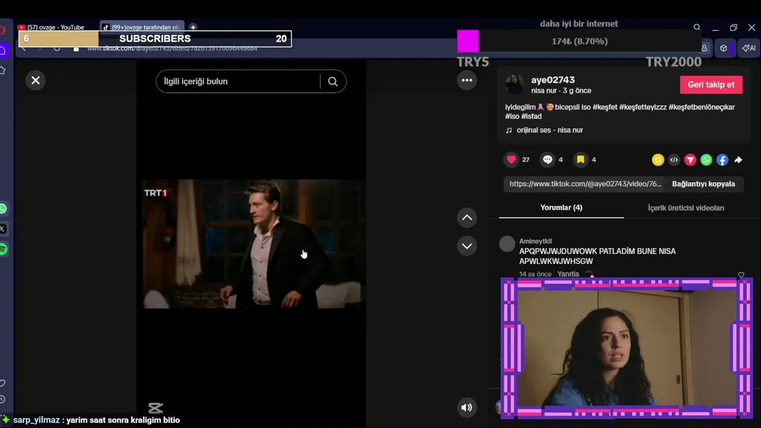Click the Opera AI button in toolbar
The height and width of the screenshot is (428, 761).
click(749, 48)
